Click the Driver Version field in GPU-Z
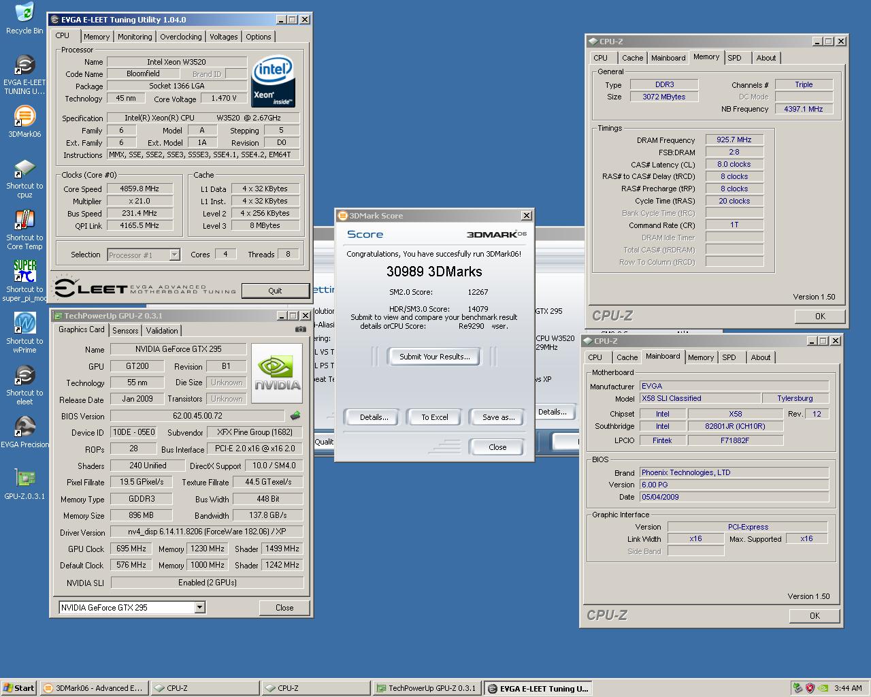The width and height of the screenshot is (871, 697). coord(207,532)
